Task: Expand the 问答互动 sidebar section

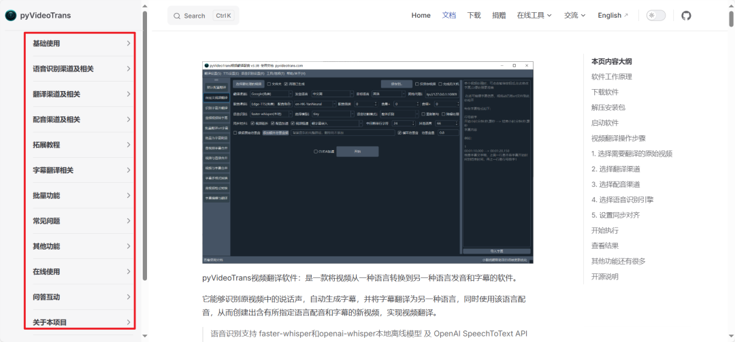Action: tap(82, 297)
